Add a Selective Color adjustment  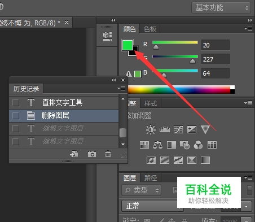[192, 160]
